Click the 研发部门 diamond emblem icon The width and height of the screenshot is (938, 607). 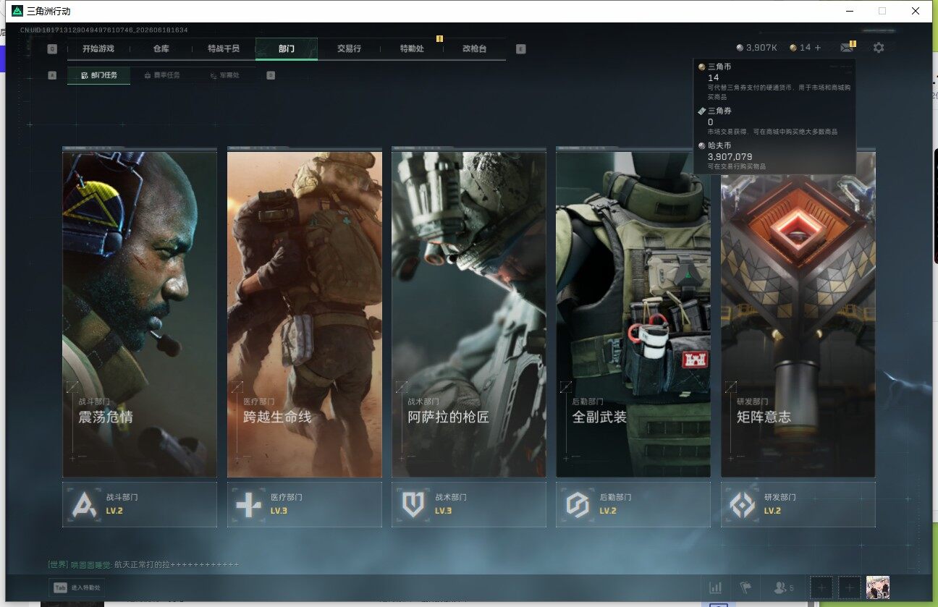click(743, 504)
